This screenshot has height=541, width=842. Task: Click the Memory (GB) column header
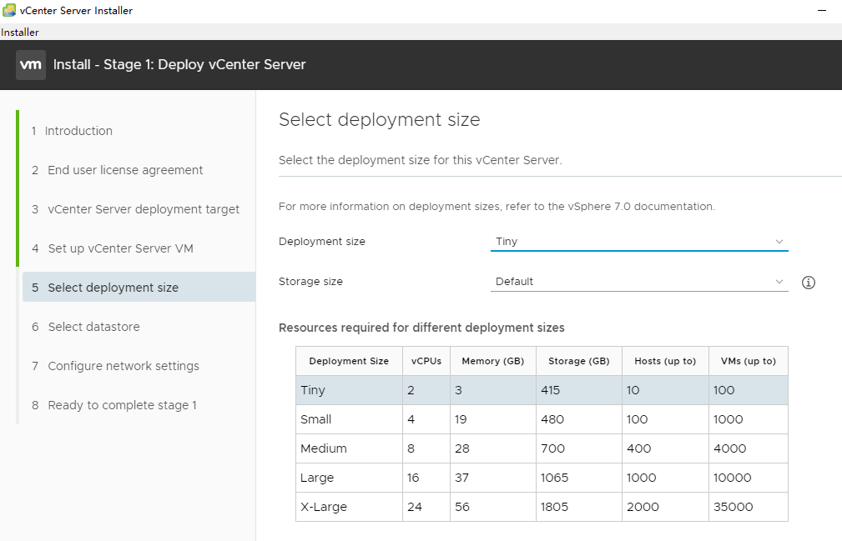pos(493,361)
